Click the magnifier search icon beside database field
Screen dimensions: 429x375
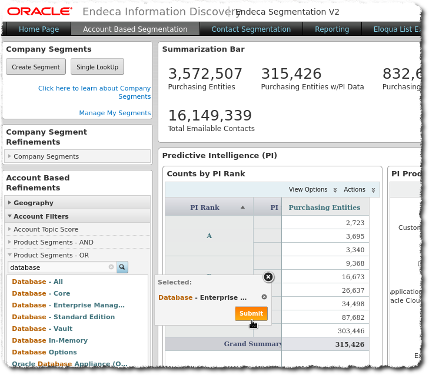[x=122, y=267]
